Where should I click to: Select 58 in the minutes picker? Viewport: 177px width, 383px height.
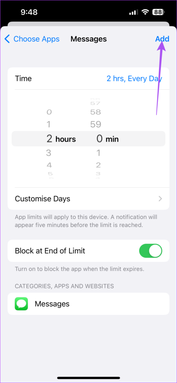(96, 112)
